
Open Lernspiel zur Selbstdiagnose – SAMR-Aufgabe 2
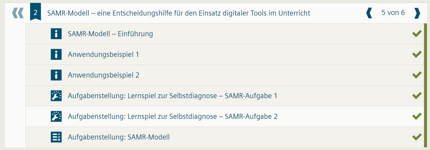[x=173, y=116]
